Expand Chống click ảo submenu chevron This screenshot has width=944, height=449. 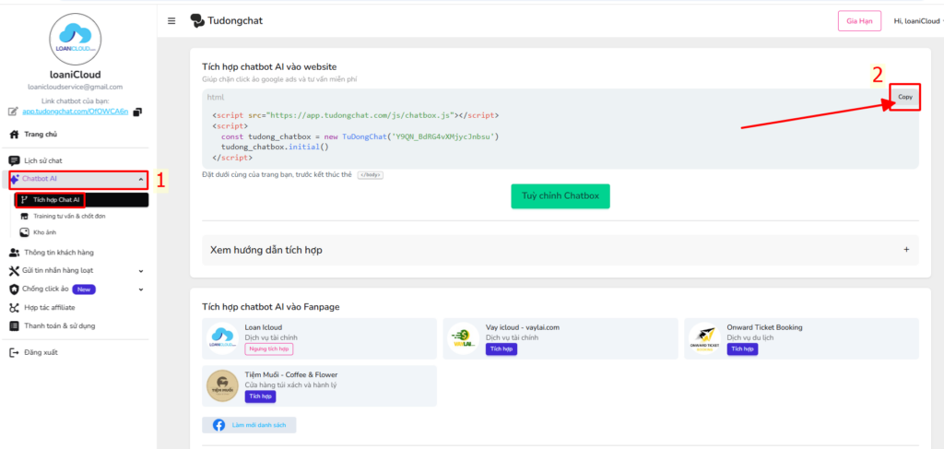click(141, 289)
